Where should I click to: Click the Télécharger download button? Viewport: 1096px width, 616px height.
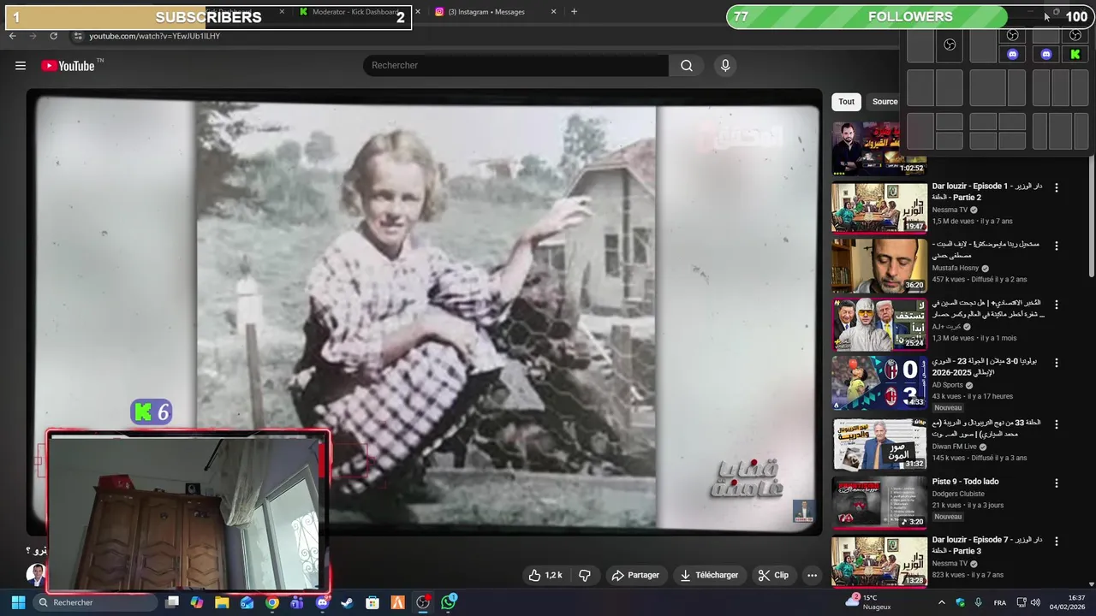709,576
